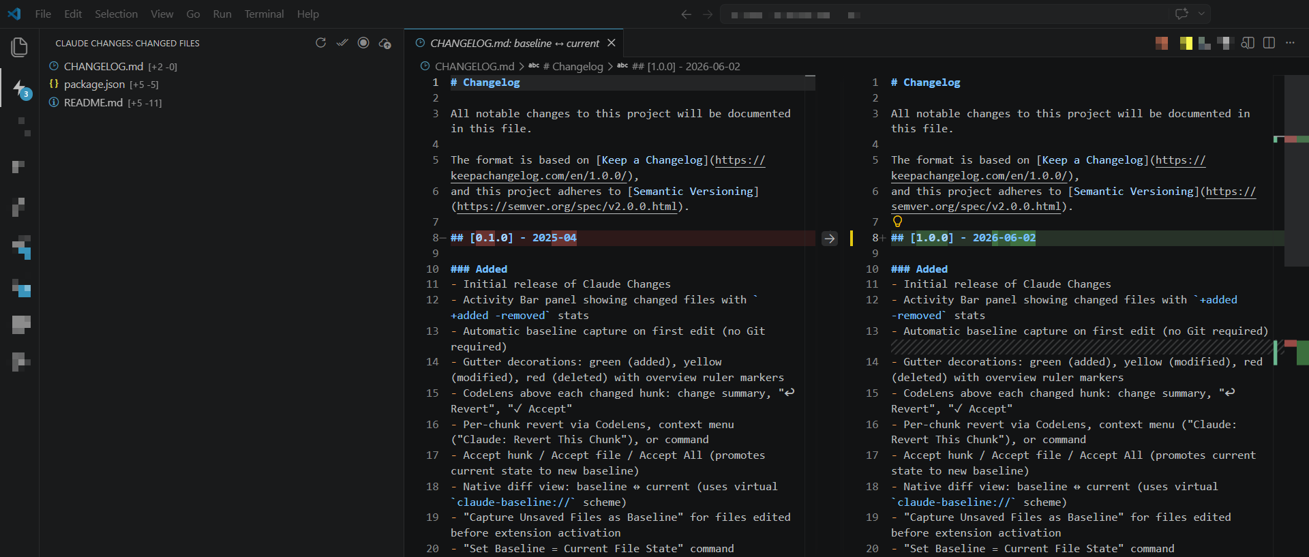The width and height of the screenshot is (1309, 557).
Task: Click '# Changelog' breadcrumb segment
Action: tap(573, 66)
